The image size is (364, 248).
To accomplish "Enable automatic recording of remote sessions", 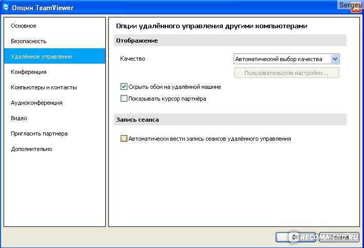I will point(124,139).
